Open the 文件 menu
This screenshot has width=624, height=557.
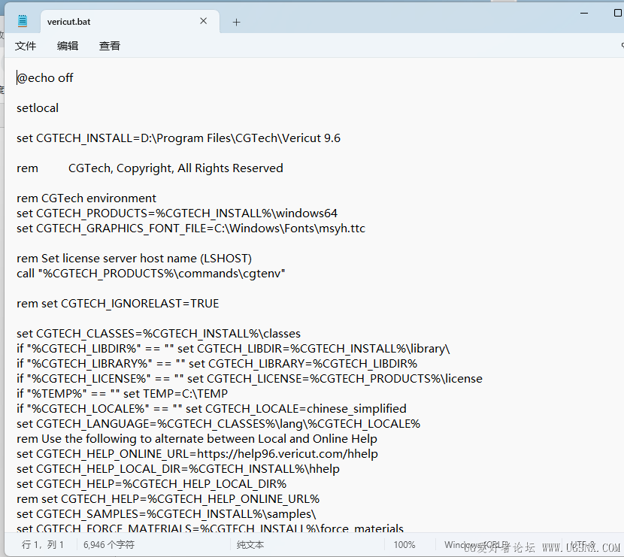point(26,46)
